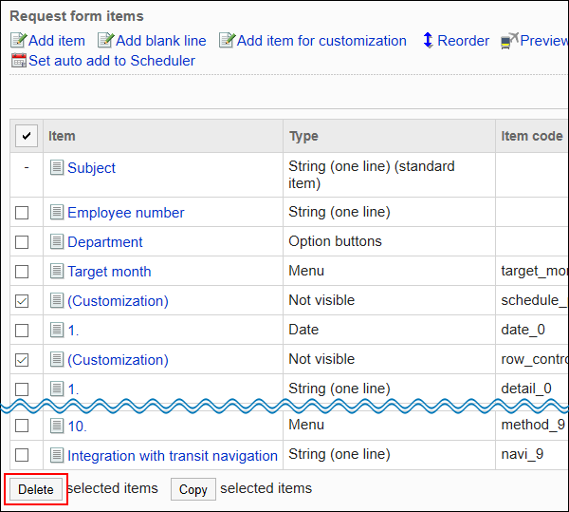Check the Employee number checkbox

(22, 213)
